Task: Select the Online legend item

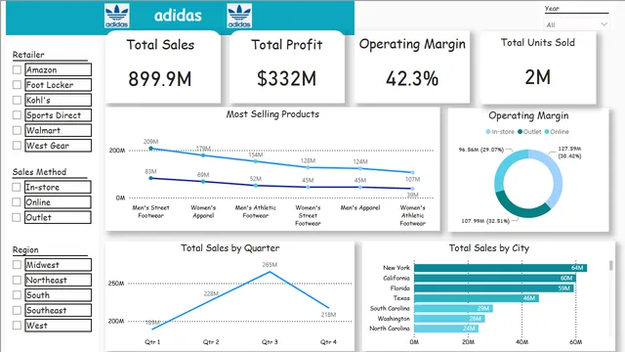Action: click(x=557, y=132)
